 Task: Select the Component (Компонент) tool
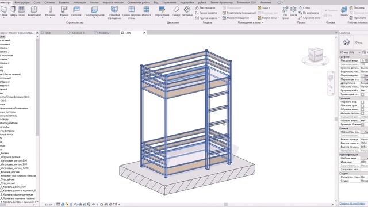pyautogui.click(x=34, y=11)
